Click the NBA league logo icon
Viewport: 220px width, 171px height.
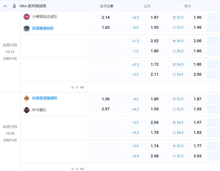(14, 6)
